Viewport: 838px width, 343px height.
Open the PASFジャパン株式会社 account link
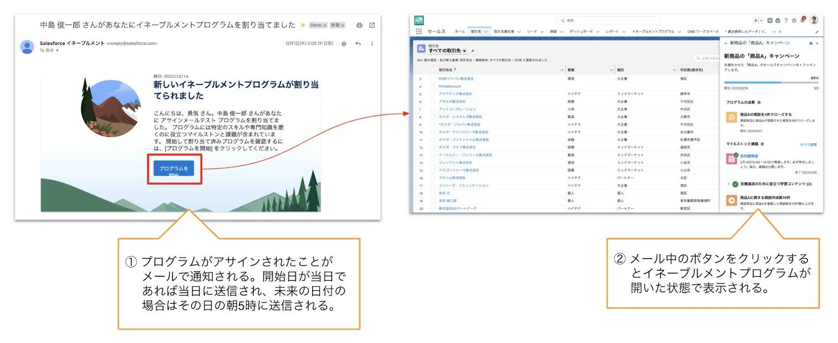(x=456, y=79)
